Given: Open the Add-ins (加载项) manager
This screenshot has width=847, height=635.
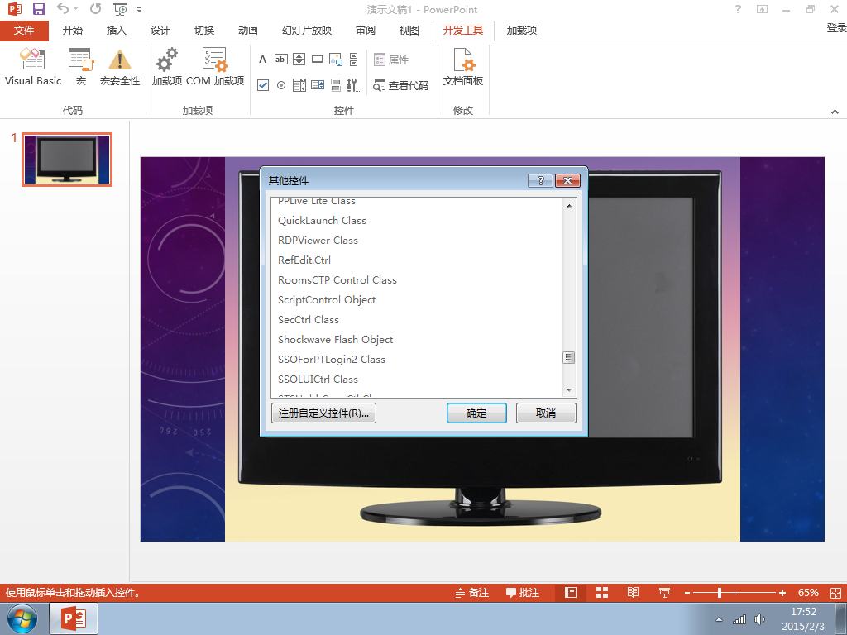Looking at the screenshot, I should [167, 67].
